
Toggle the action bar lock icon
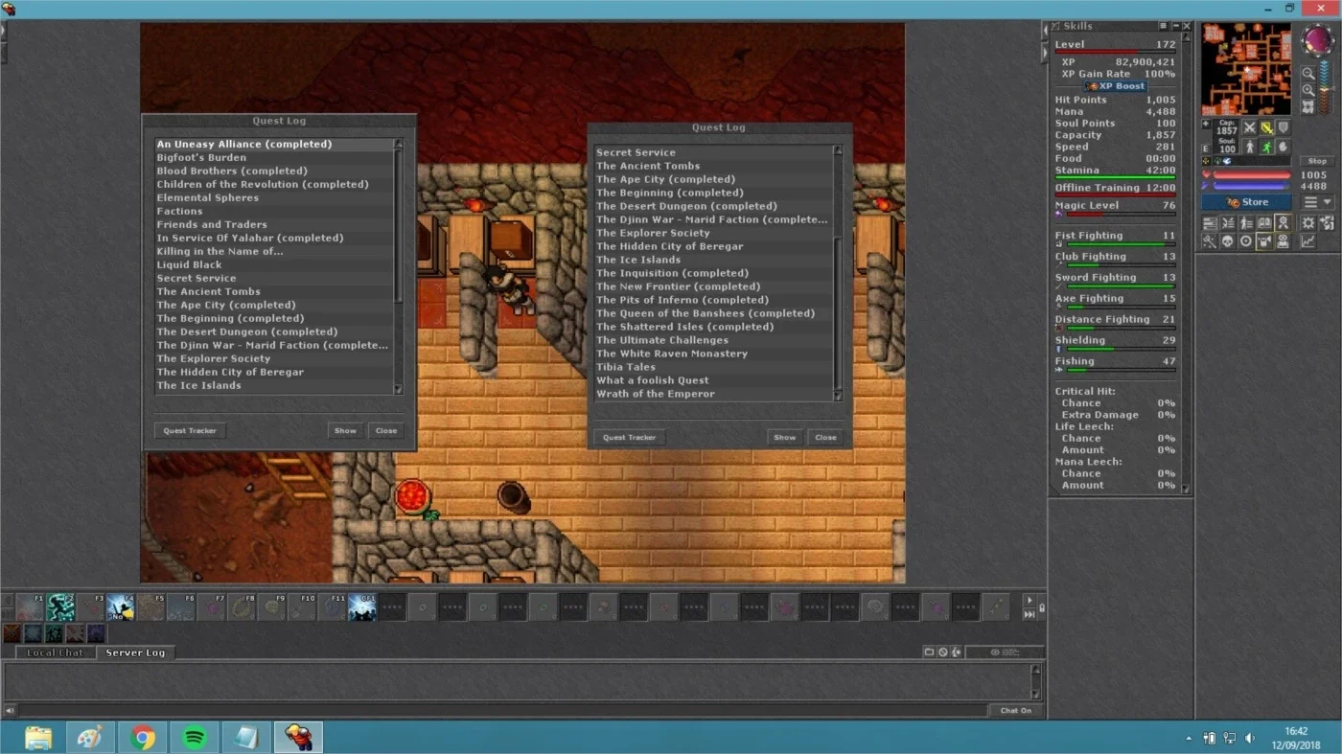click(1042, 608)
